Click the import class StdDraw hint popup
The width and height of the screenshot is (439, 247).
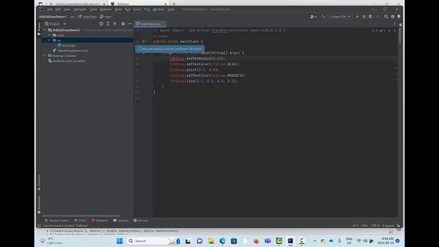pyautogui.click(x=169, y=49)
